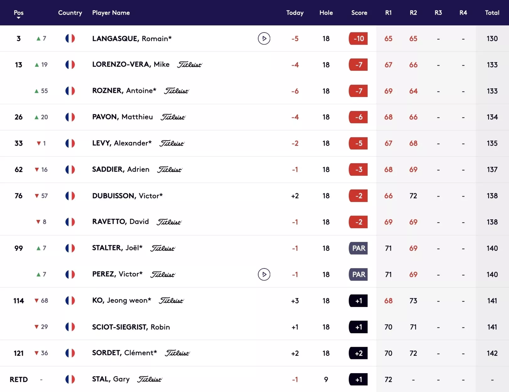Click French flag in Gary Stal row
Viewport: 509px width, 392px height.
pos(70,379)
